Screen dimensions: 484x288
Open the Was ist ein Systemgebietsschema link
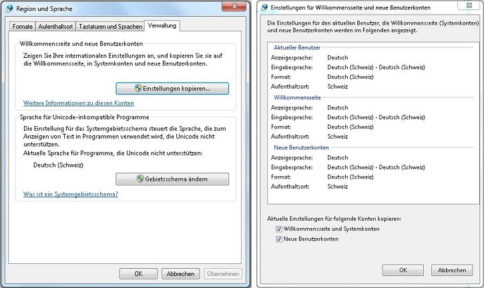tap(71, 194)
